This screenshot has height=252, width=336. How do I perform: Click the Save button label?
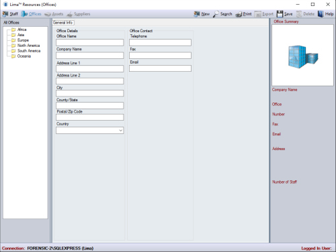(x=288, y=14)
